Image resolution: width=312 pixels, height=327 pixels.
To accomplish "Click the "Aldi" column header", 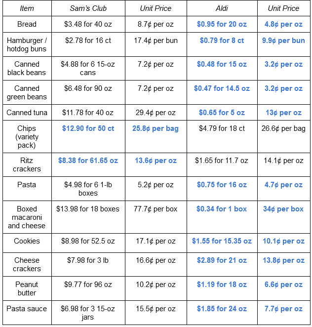I will tap(222, 8).
